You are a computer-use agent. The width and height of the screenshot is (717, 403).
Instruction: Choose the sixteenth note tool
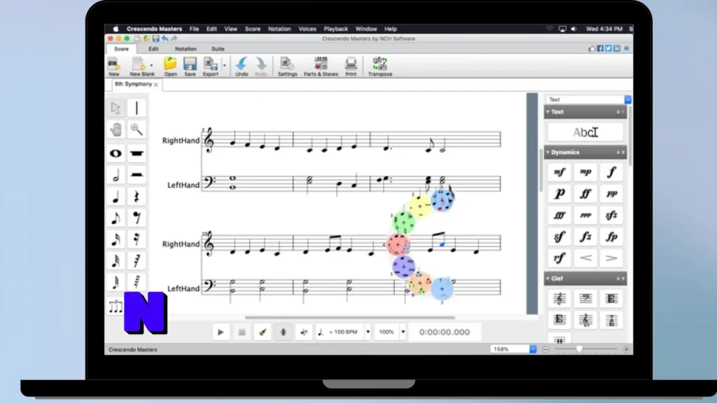coord(116,239)
